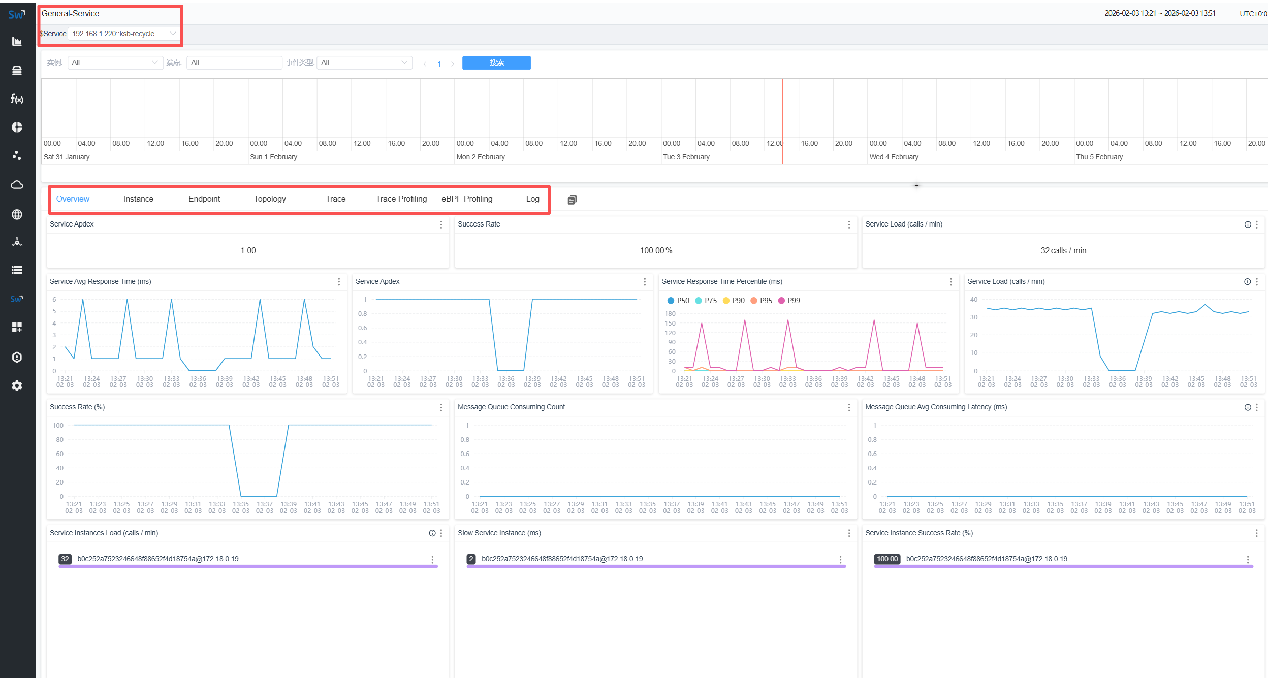
Task: Click the blue 搜索 search button
Action: coord(496,62)
